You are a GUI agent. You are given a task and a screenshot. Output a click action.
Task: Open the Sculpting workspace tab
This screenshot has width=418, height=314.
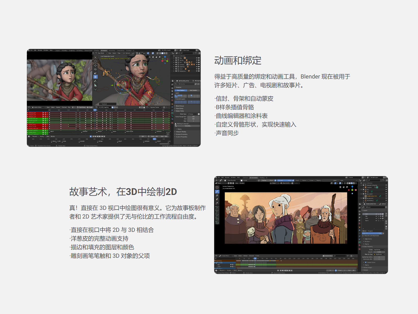click(x=72, y=51)
